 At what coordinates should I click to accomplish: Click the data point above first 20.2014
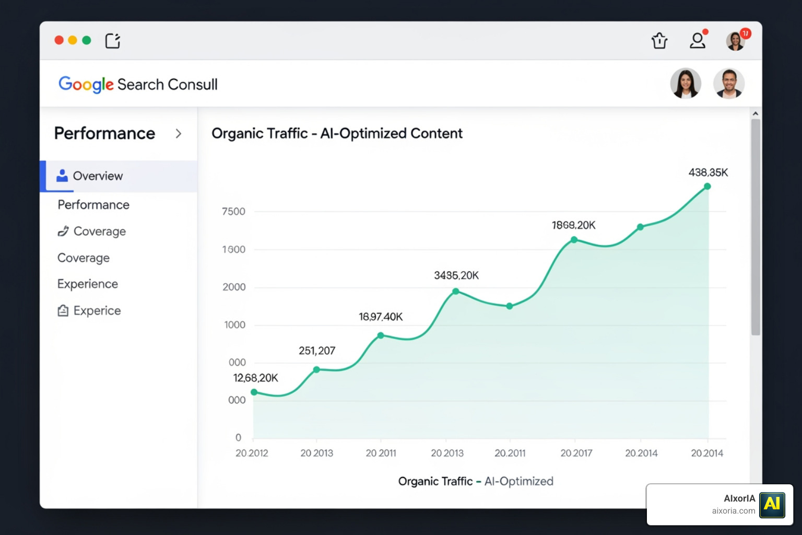[x=640, y=227]
